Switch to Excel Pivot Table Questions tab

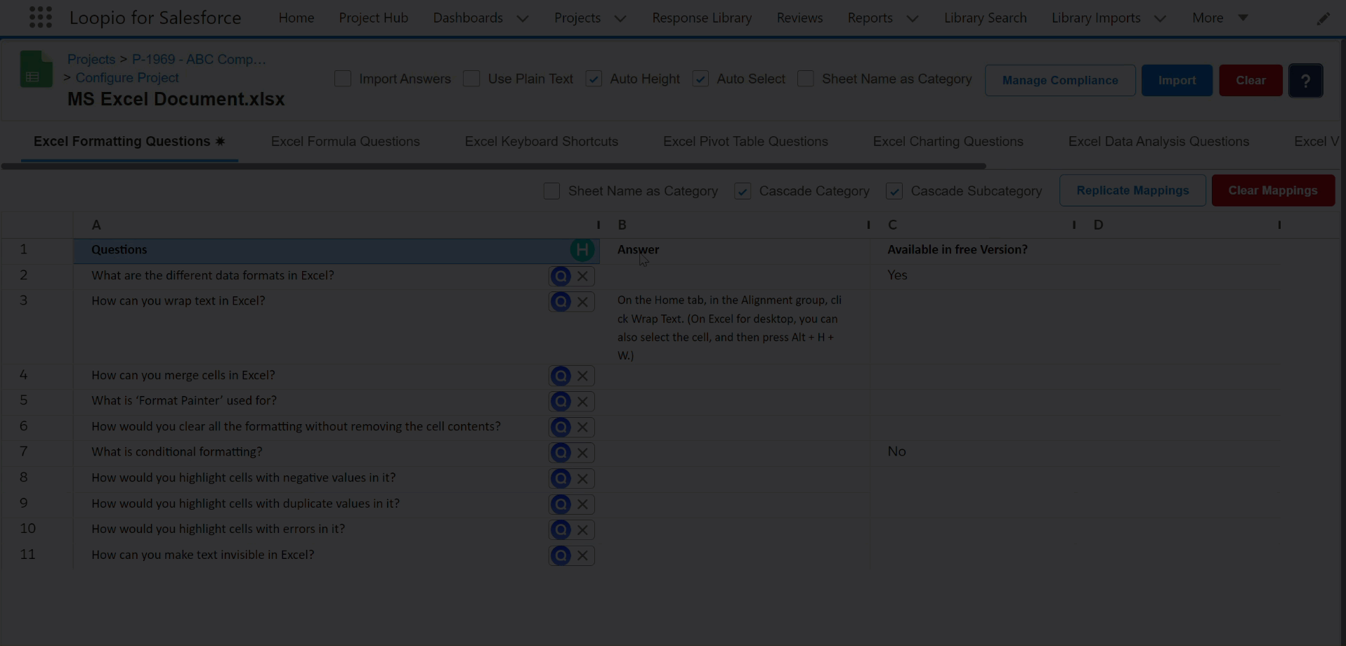coord(745,141)
